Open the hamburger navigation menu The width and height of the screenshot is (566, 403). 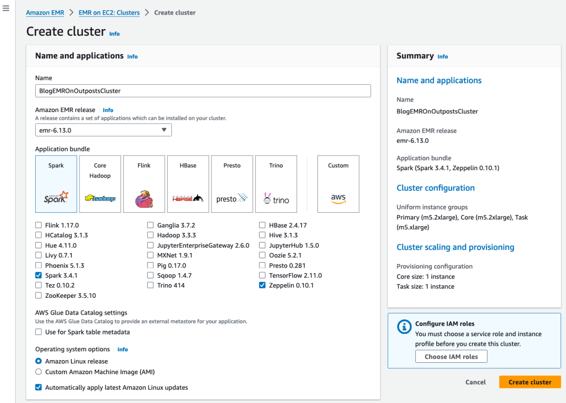click(6, 8)
